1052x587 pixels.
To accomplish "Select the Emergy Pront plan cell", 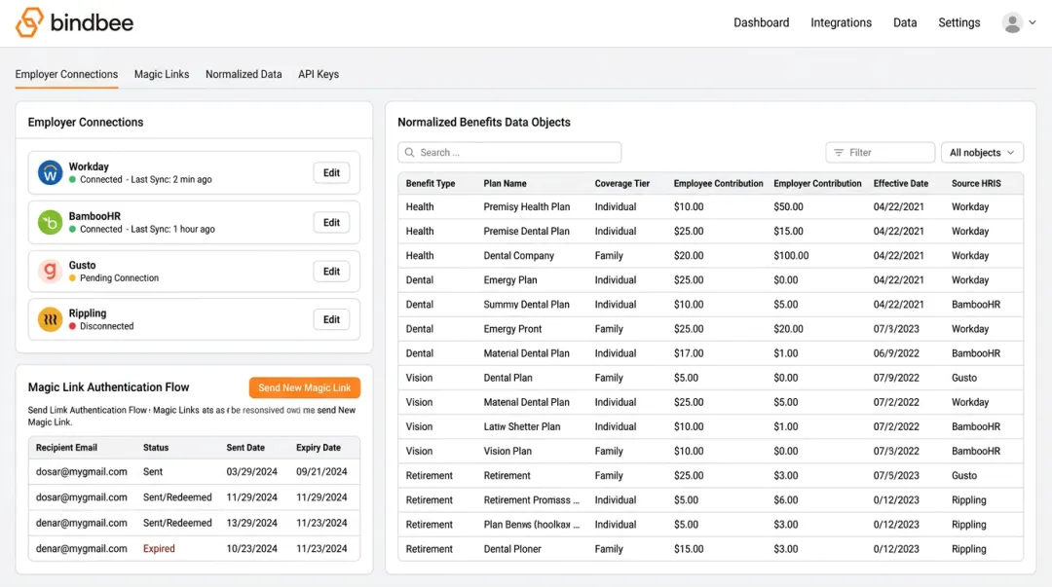I will [512, 329].
